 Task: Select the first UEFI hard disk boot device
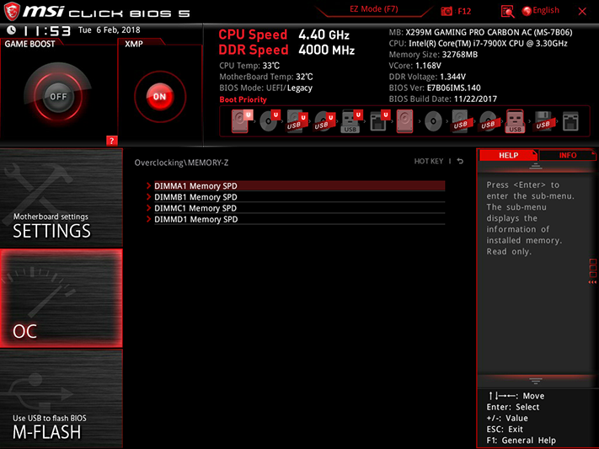pyautogui.click(x=241, y=121)
